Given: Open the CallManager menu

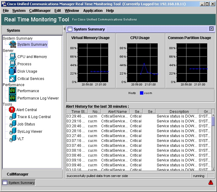Looking at the screenshot, I should [x=40, y=11].
